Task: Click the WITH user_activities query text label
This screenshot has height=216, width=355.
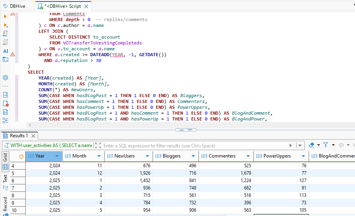Action: [x=51, y=145]
